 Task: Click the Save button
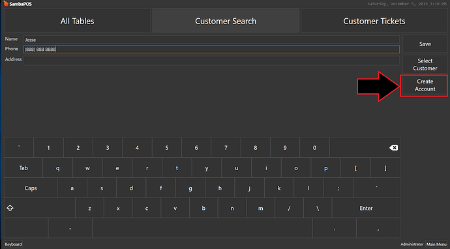tap(425, 44)
